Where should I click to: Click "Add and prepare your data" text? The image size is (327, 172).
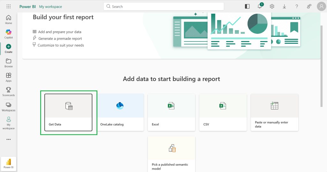(x=60, y=32)
